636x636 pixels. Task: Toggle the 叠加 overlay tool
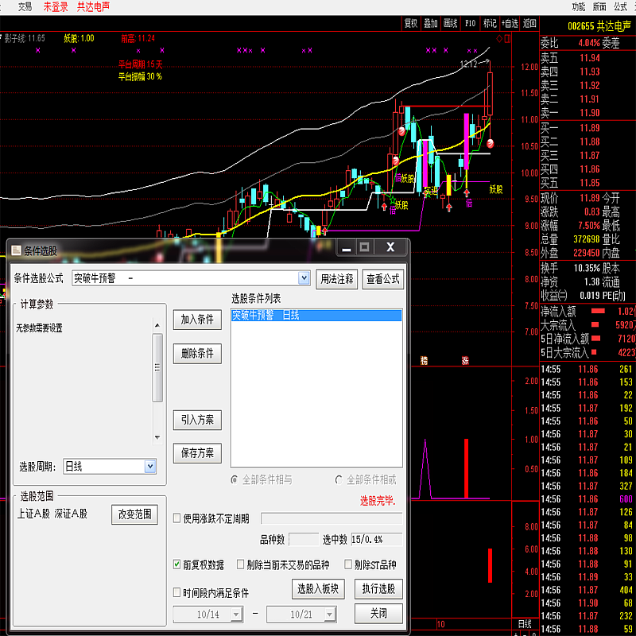point(431,23)
